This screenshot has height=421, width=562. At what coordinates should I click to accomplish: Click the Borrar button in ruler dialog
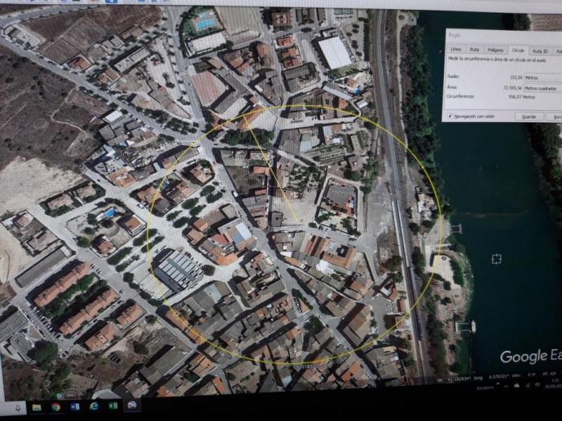coord(556,116)
